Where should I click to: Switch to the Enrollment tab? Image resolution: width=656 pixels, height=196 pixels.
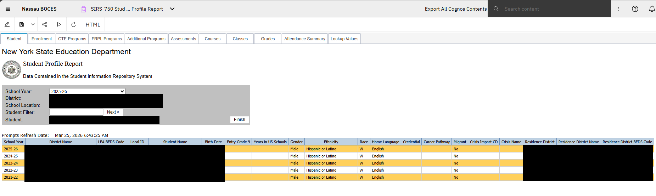[x=41, y=39]
